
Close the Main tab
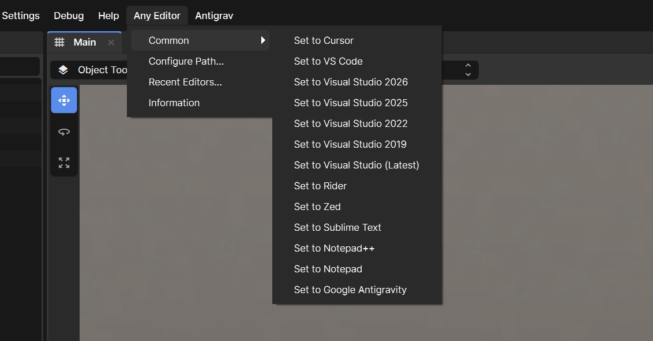point(111,43)
